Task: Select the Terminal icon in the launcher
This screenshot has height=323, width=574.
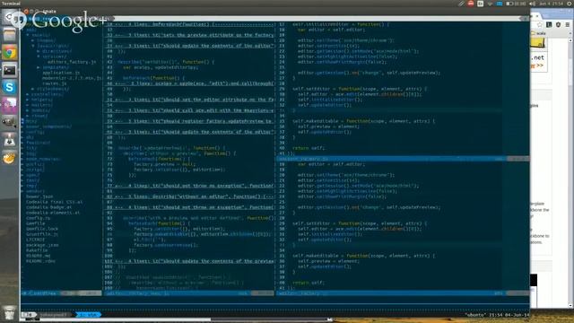Action: tap(10, 70)
